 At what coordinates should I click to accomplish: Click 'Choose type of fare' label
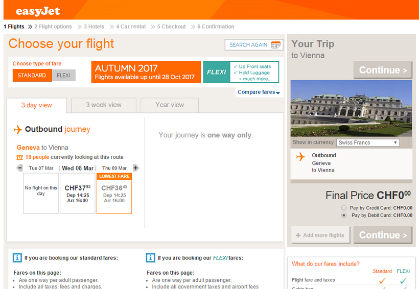click(37, 63)
